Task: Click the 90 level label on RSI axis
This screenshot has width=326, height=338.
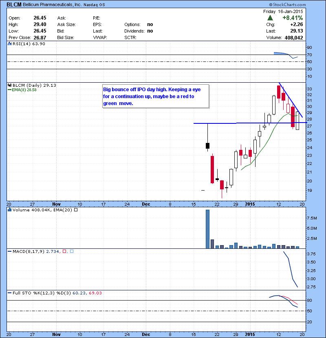Action: 309,47
